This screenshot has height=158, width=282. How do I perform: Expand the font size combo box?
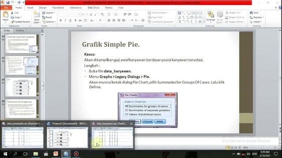point(87,14)
